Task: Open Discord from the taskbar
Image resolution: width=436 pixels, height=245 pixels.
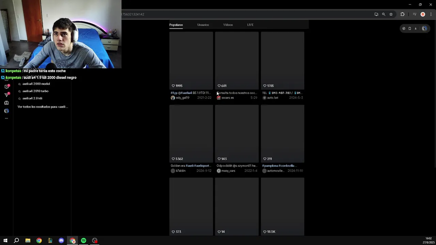Action: click(x=61, y=241)
